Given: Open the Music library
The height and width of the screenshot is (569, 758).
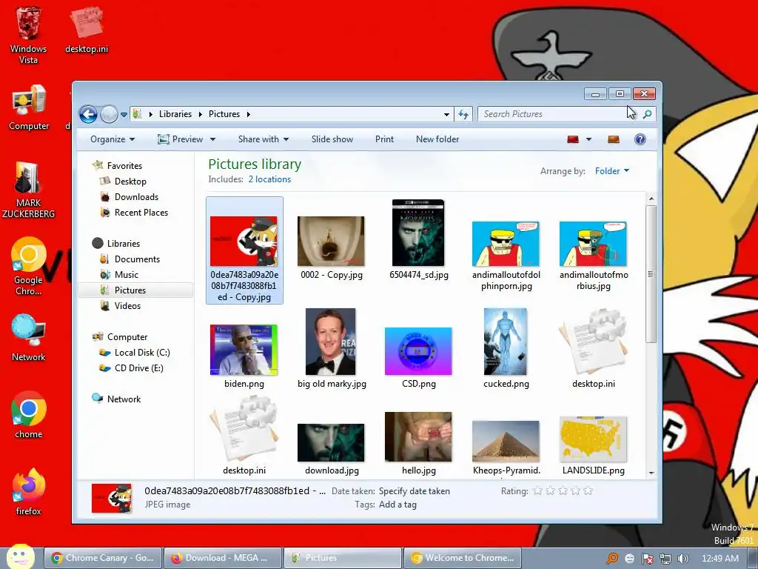Looking at the screenshot, I should [126, 274].
